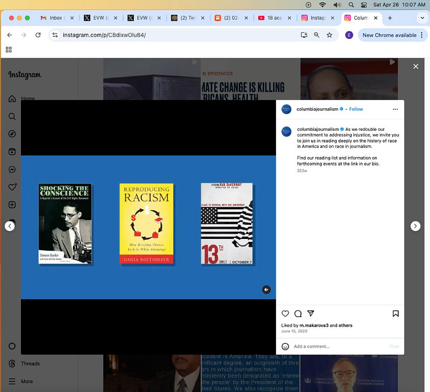View site information icon

pyautogui.click(x=55, y=35)
